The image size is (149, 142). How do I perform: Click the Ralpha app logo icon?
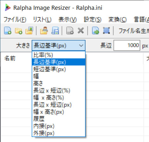8,7
